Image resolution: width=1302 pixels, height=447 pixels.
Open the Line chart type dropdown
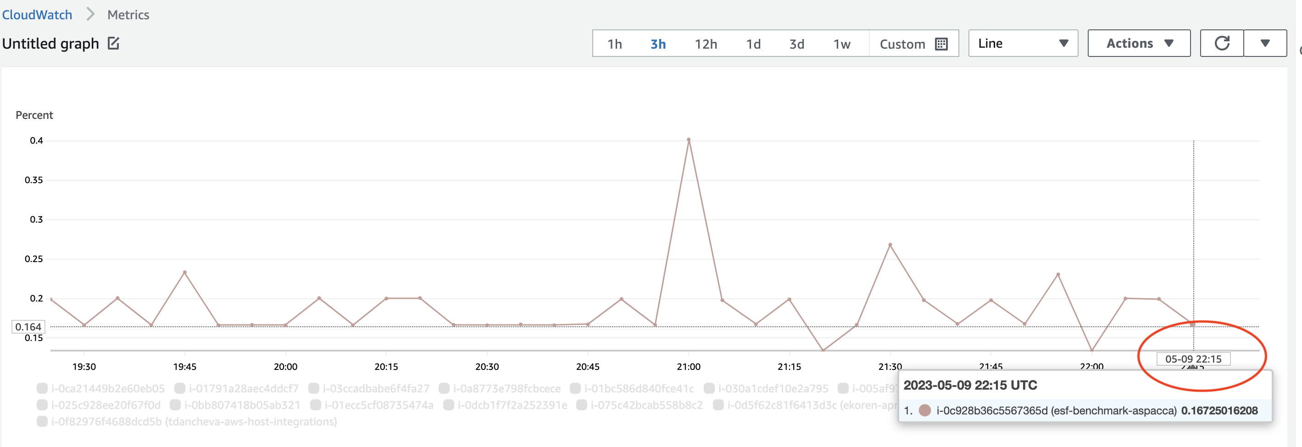coord(1023,43)
